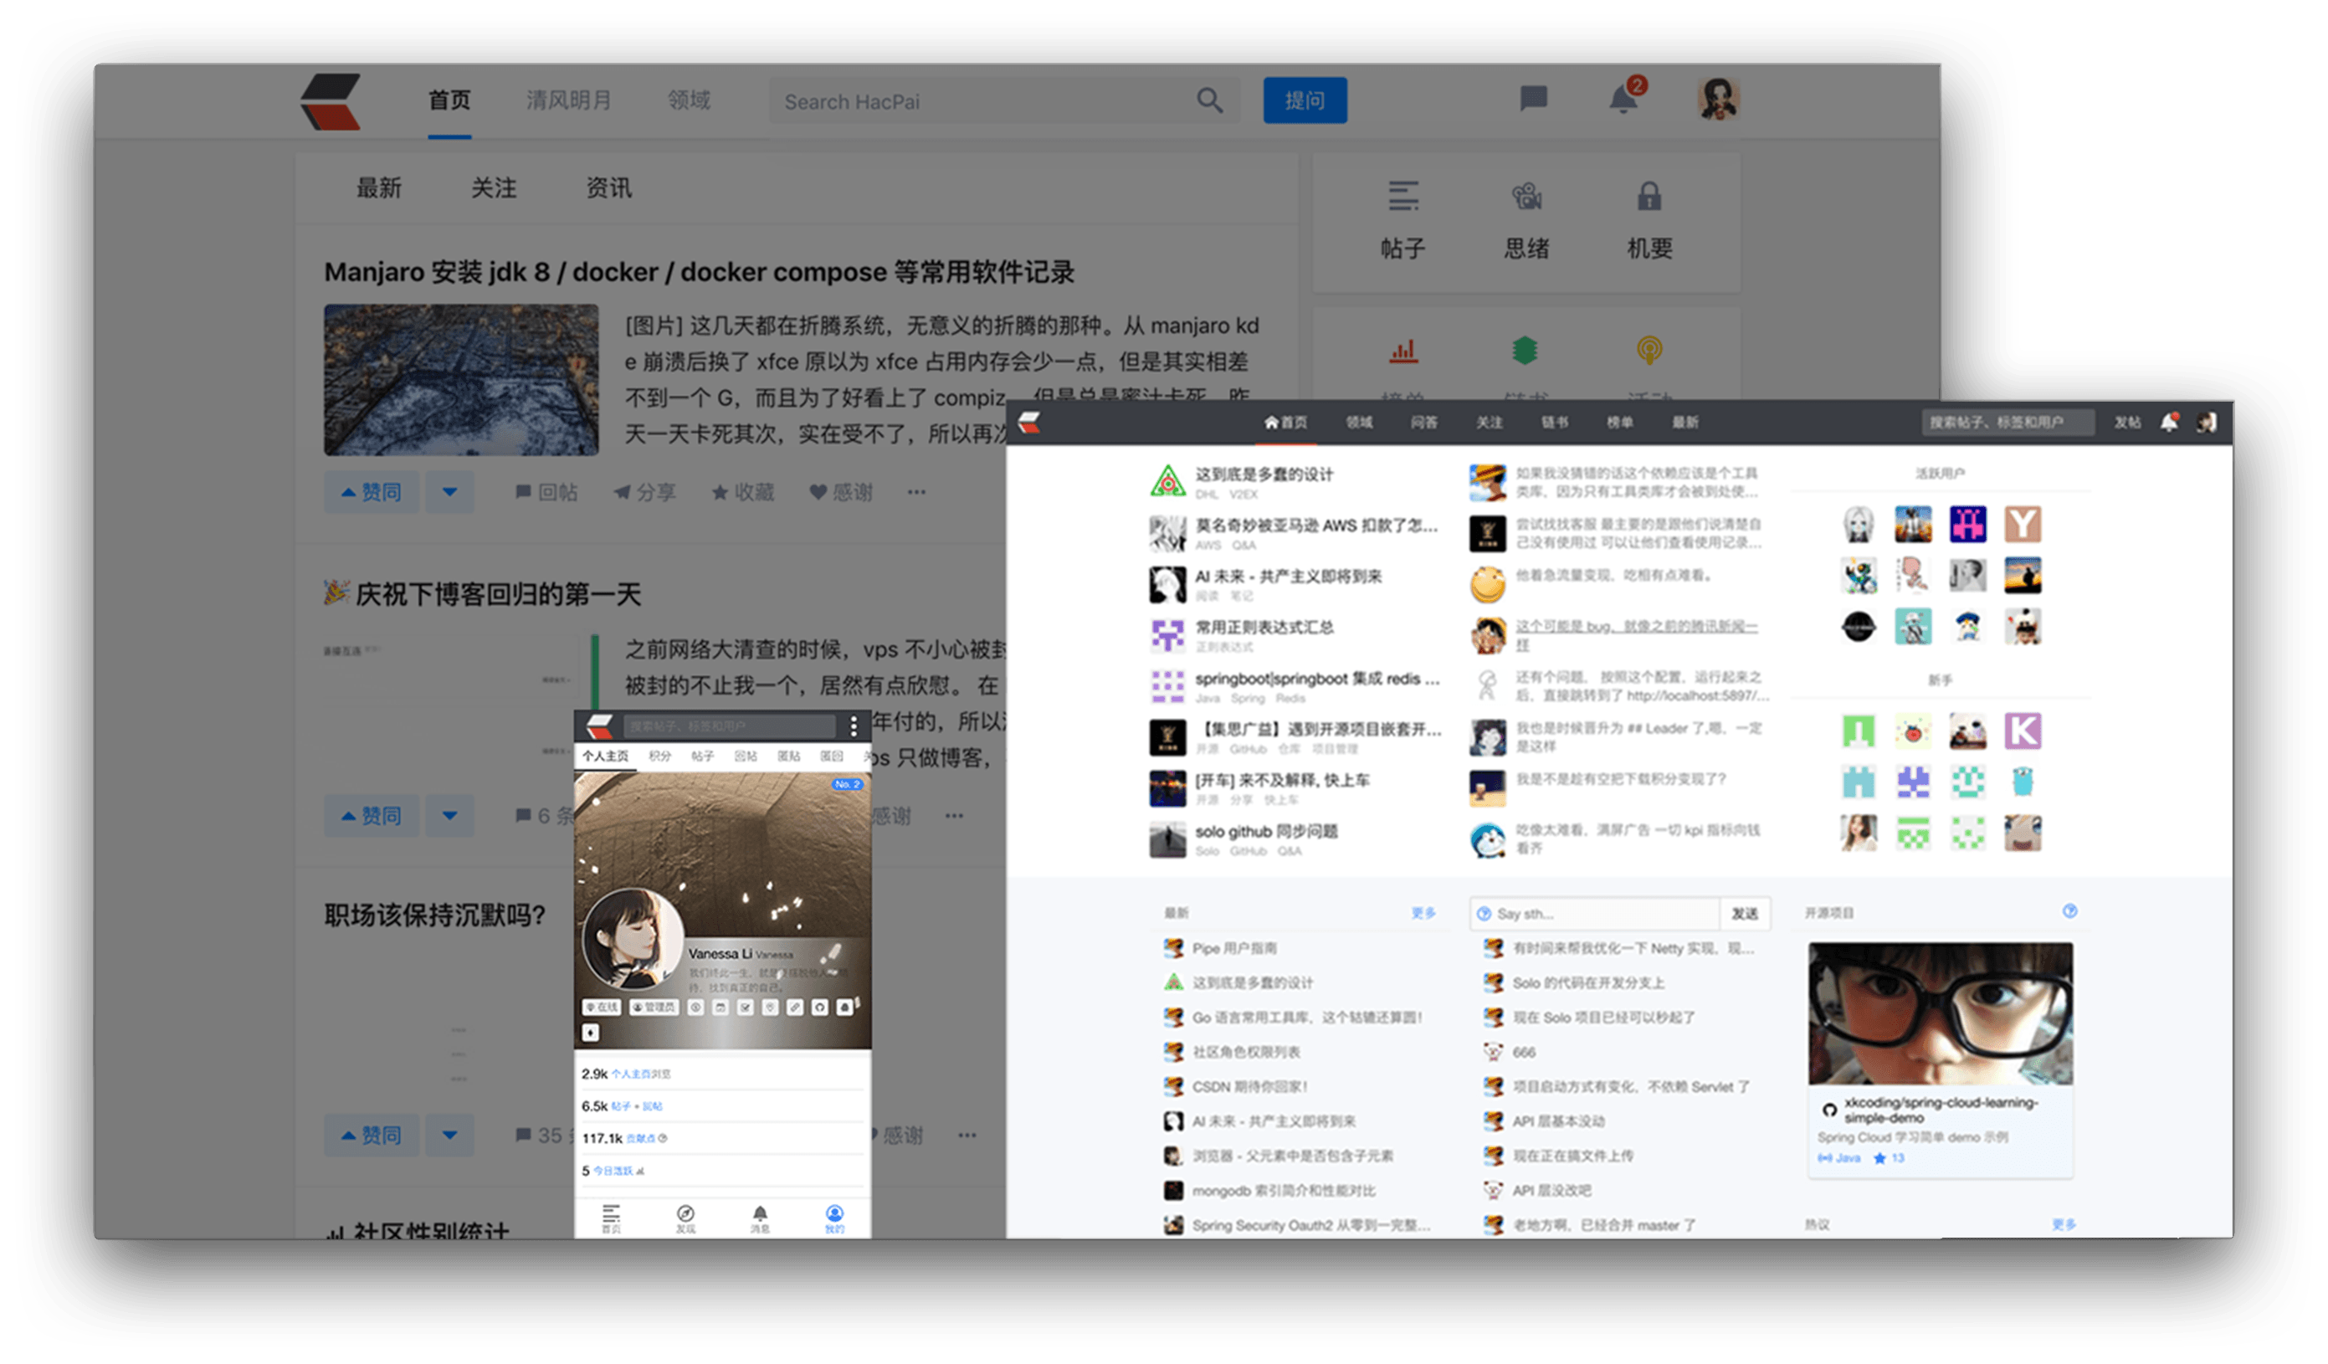Toggle 收藏 star on Manjaro post
The image size is (2328, 1364).
tap(743, 493)
